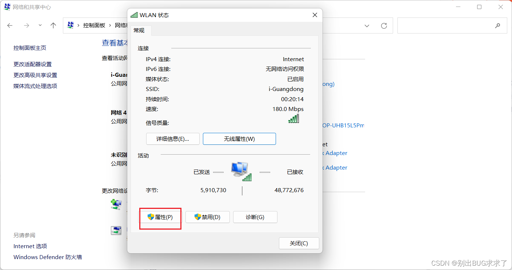Click the Control Panel search box
The image size is (512, 270).
452,25
